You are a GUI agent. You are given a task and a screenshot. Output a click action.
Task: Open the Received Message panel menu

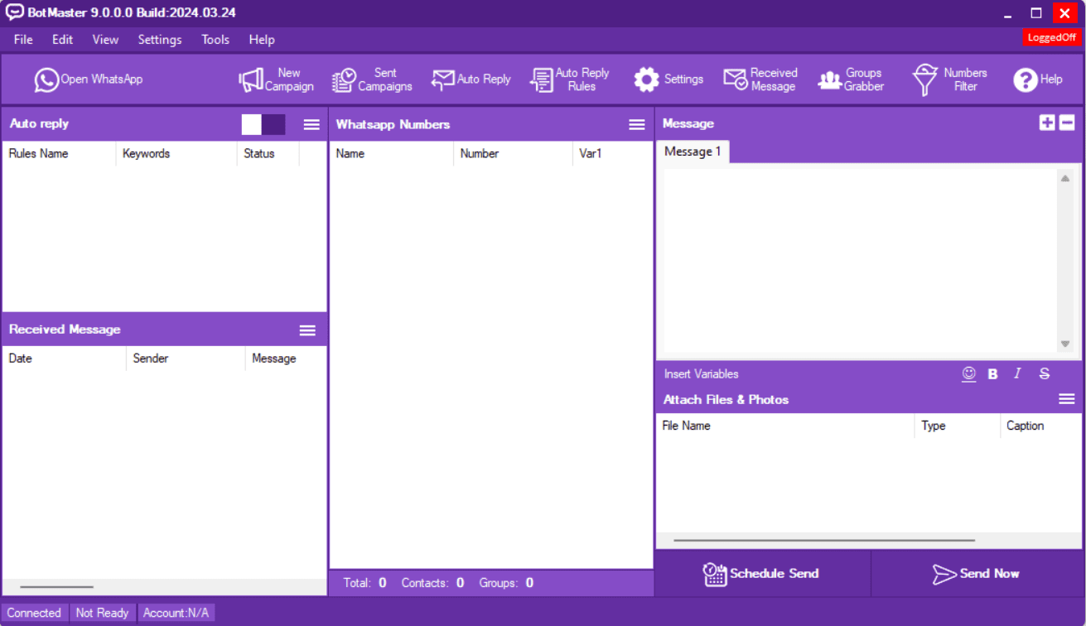[307, 330]
